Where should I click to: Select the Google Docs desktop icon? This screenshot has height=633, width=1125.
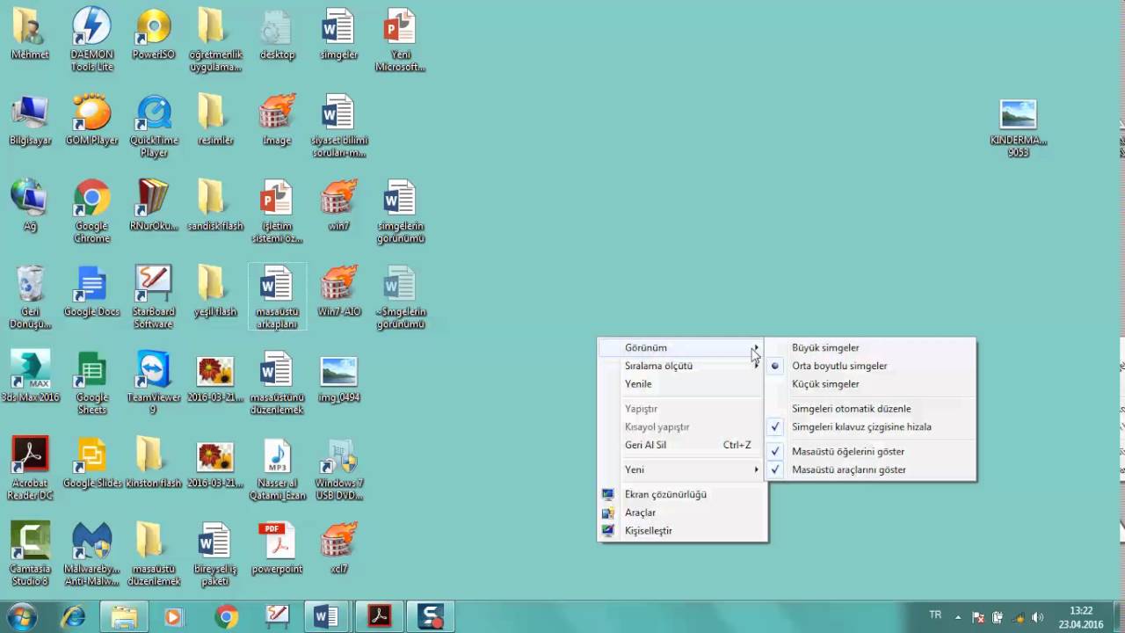[92, 291]
